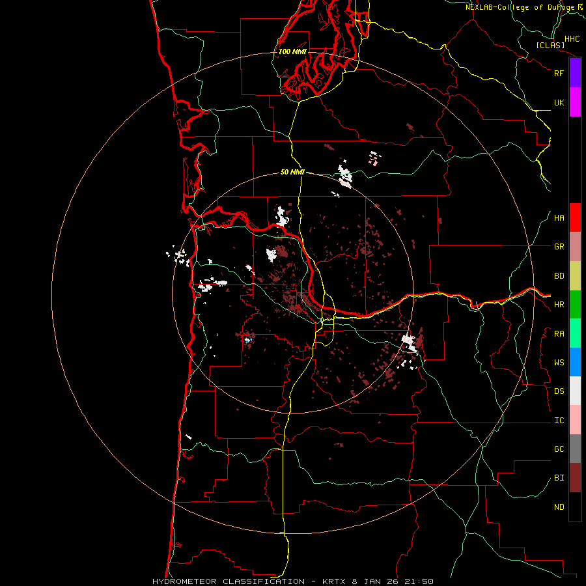The image size is (586, 586).
Task: Click the IC legend label
Action: point(559,421)
